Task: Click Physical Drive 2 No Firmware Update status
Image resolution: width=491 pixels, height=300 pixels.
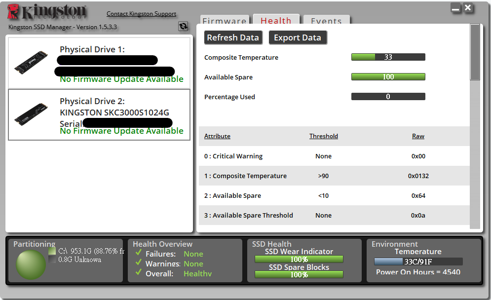Action: 121,131
